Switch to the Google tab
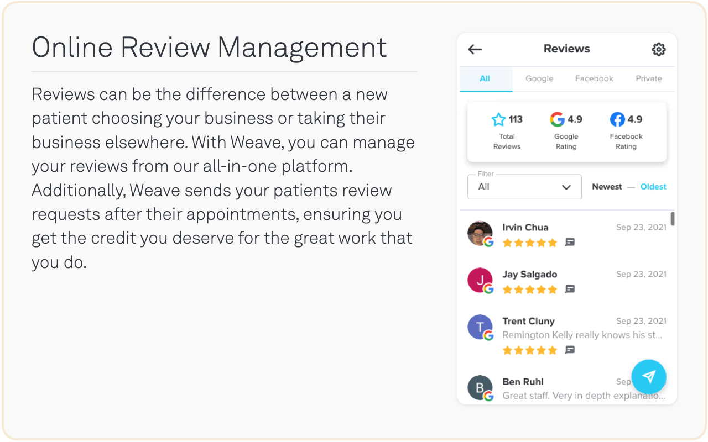708x442 pixels. click(x=539, y=78)
